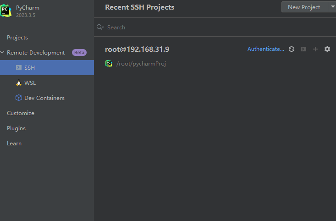
Task: Go to the Projects section
Action: pos(17,38)
